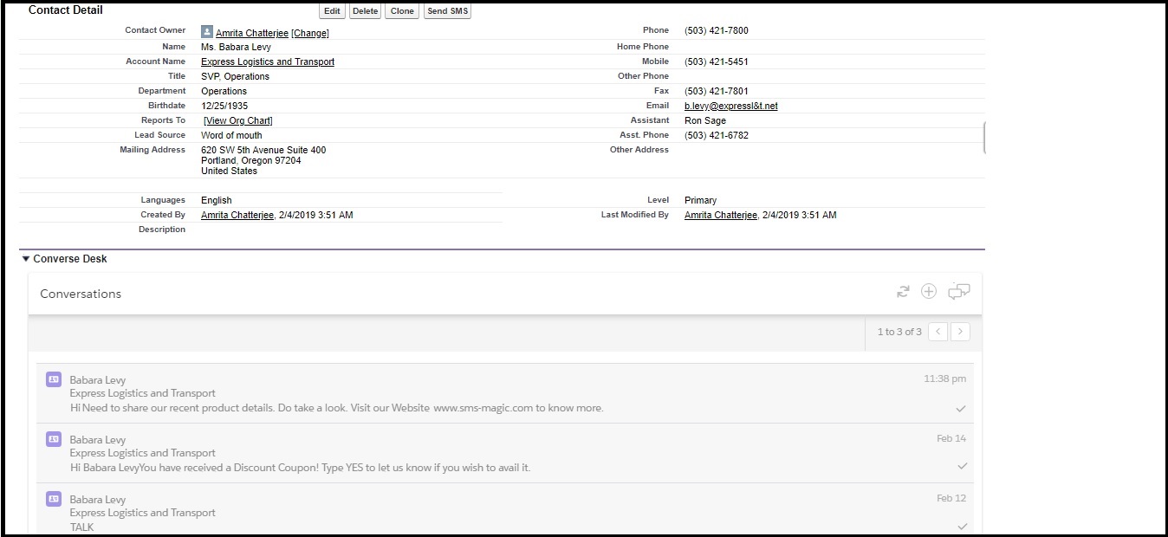Go to next page of conversations
1168x537 pixels.
[960, 332]
